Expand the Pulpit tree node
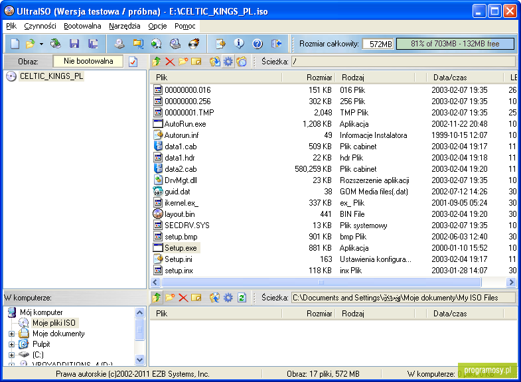 [x=12, y=344]
